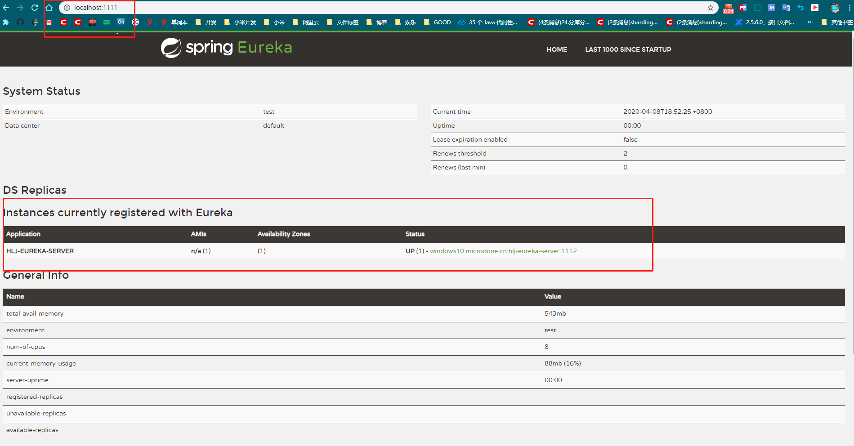The width and height of the screenshot is (854, 446).
Task: Open the Apps puzzle bookmark icon
Action: click(6, 22)
